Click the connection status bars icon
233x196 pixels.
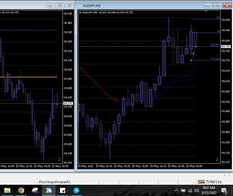point(201,182)
